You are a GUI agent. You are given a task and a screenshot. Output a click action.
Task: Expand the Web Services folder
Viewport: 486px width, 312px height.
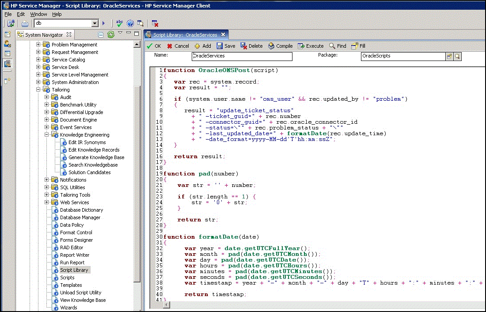click(x=47, y=202)
